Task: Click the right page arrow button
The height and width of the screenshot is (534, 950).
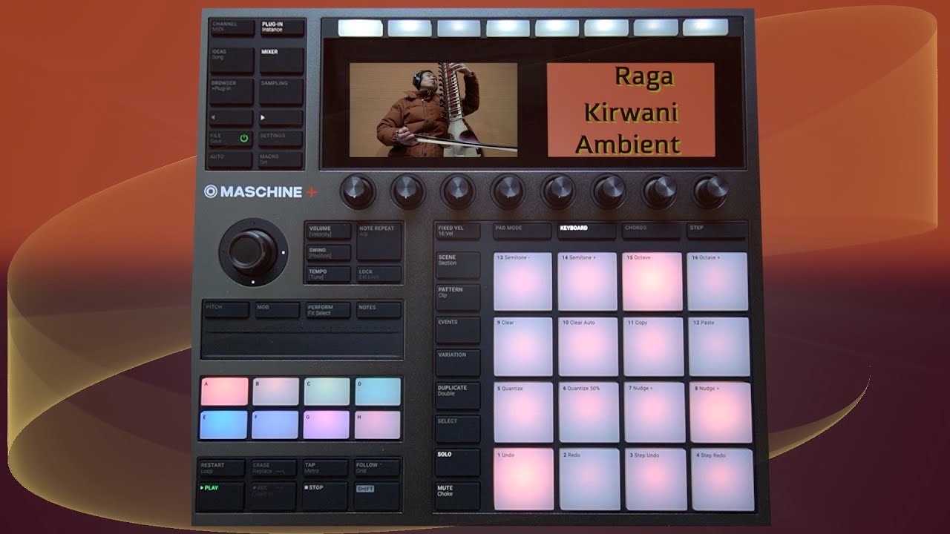Action: tap(281, 118)
